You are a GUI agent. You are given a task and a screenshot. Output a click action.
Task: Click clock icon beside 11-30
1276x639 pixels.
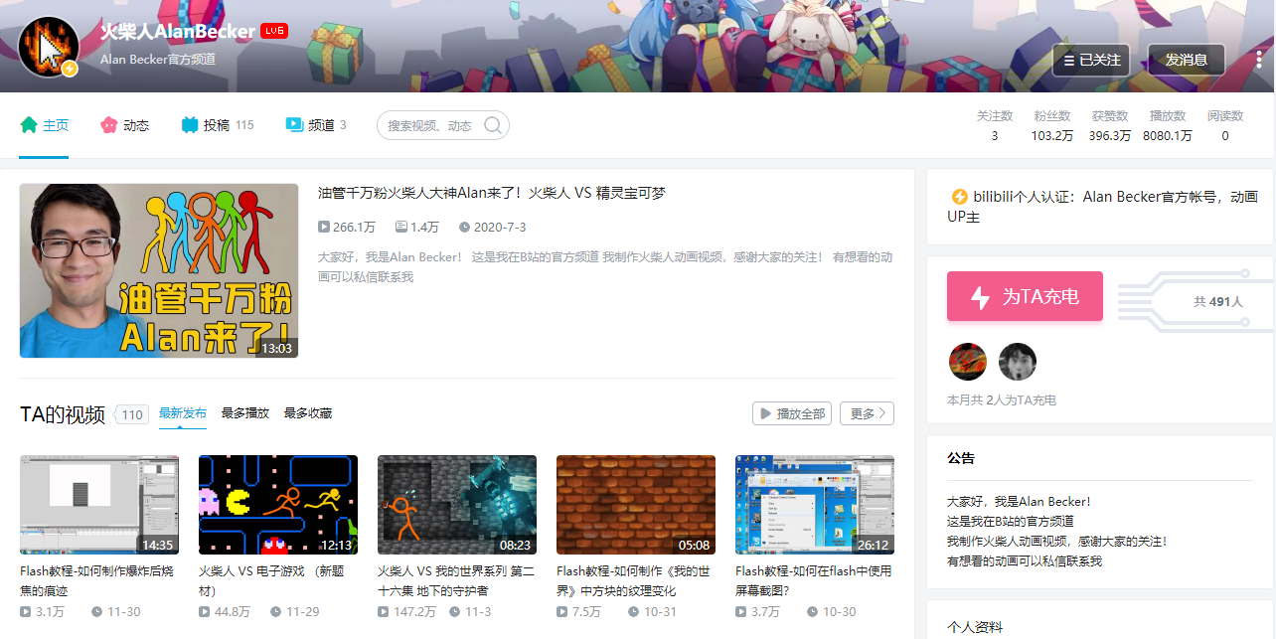pos(96,612)
